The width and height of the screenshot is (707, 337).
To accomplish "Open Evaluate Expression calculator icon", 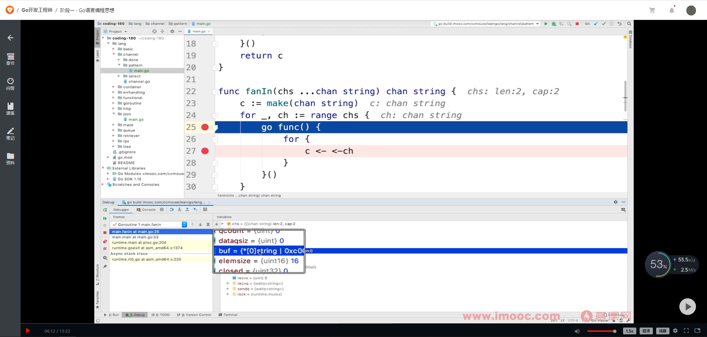I will point(205,210).
